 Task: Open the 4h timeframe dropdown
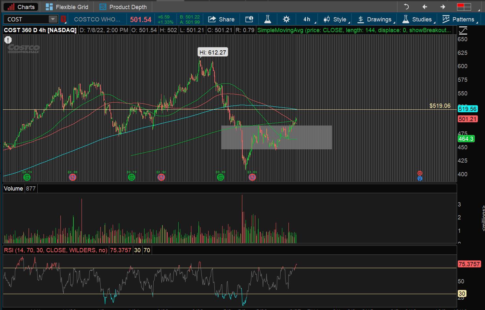(308, 19)
